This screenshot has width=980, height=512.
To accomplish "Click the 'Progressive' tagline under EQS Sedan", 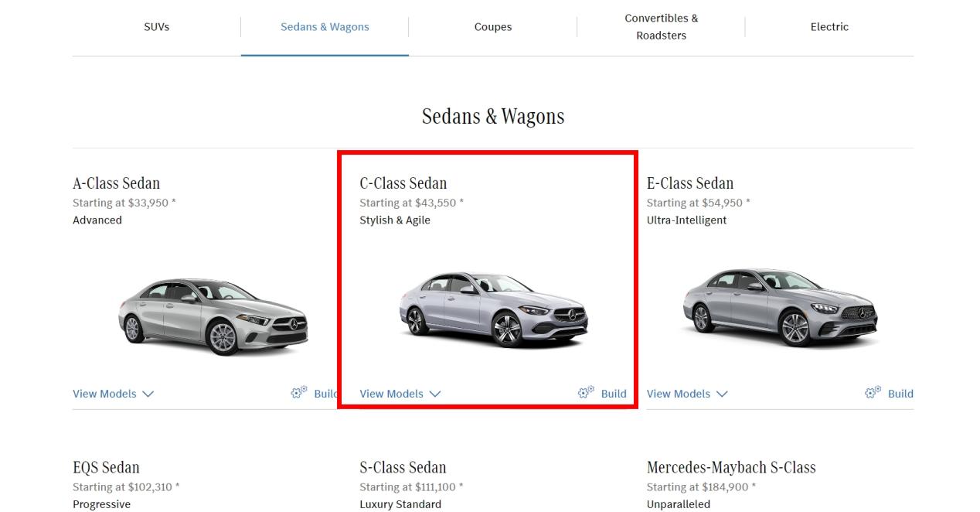I will coord(101,504).
